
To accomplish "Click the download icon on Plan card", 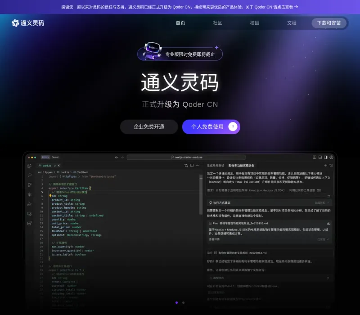I will point(328,223).
